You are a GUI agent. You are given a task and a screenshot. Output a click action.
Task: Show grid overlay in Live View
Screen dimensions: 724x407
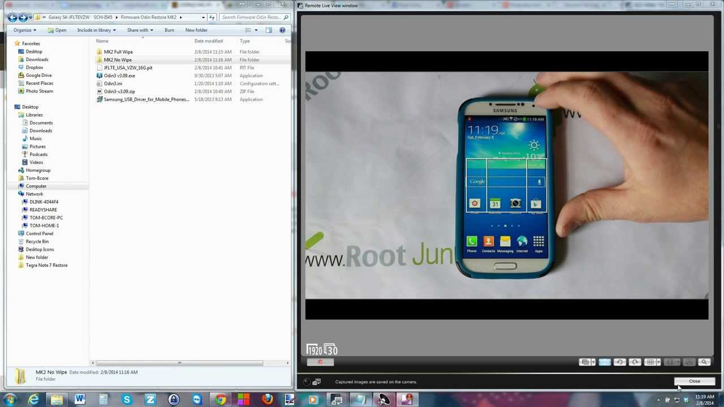tap(650, 362)
